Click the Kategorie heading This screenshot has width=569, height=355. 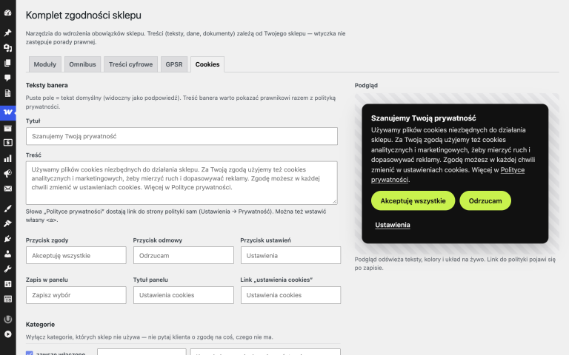point(40,324)
